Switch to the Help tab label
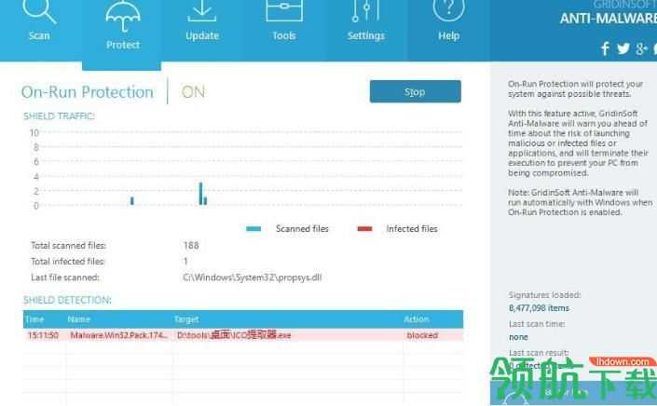Image resolution: width=657 pixels, height=406 pixels. pyautogui.click(x=449, y=36)
